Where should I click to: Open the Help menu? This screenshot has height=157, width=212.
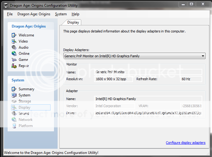pyautogui.click(x=75, y=14)
